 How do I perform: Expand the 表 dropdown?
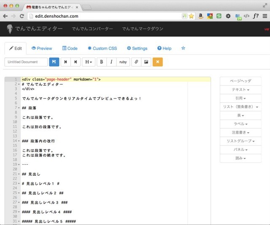240,115
